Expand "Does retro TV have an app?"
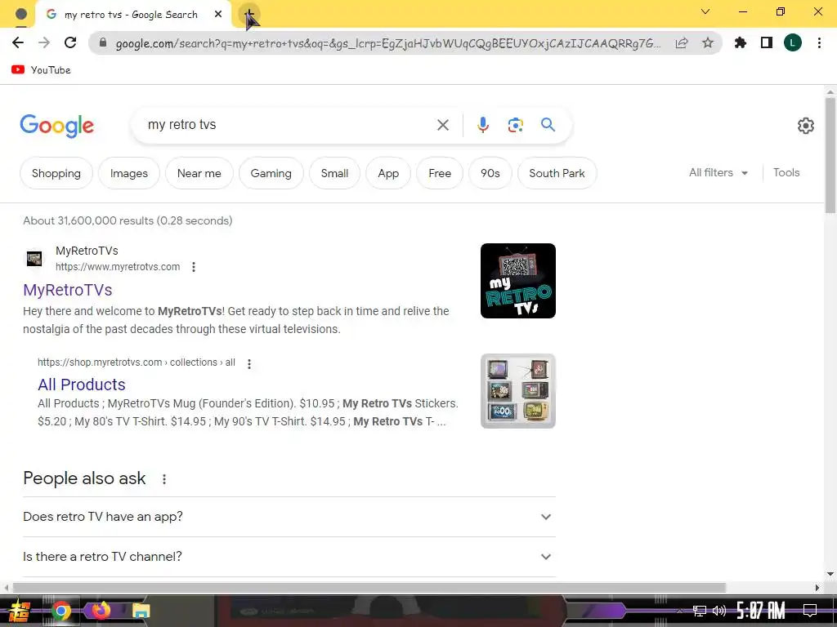This screenshot has height=627, width=837. (289, 517)
